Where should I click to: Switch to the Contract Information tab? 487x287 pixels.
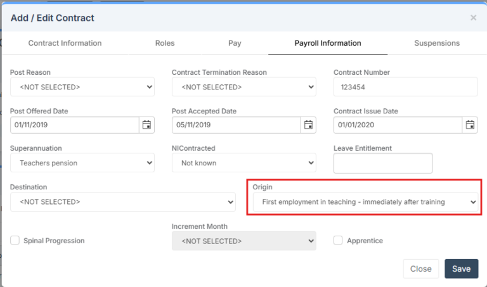coord(65,43)
